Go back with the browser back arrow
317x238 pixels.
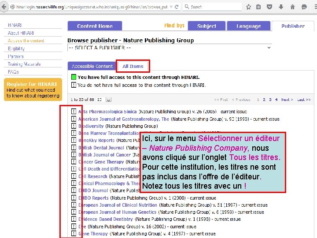coord(4,7)
